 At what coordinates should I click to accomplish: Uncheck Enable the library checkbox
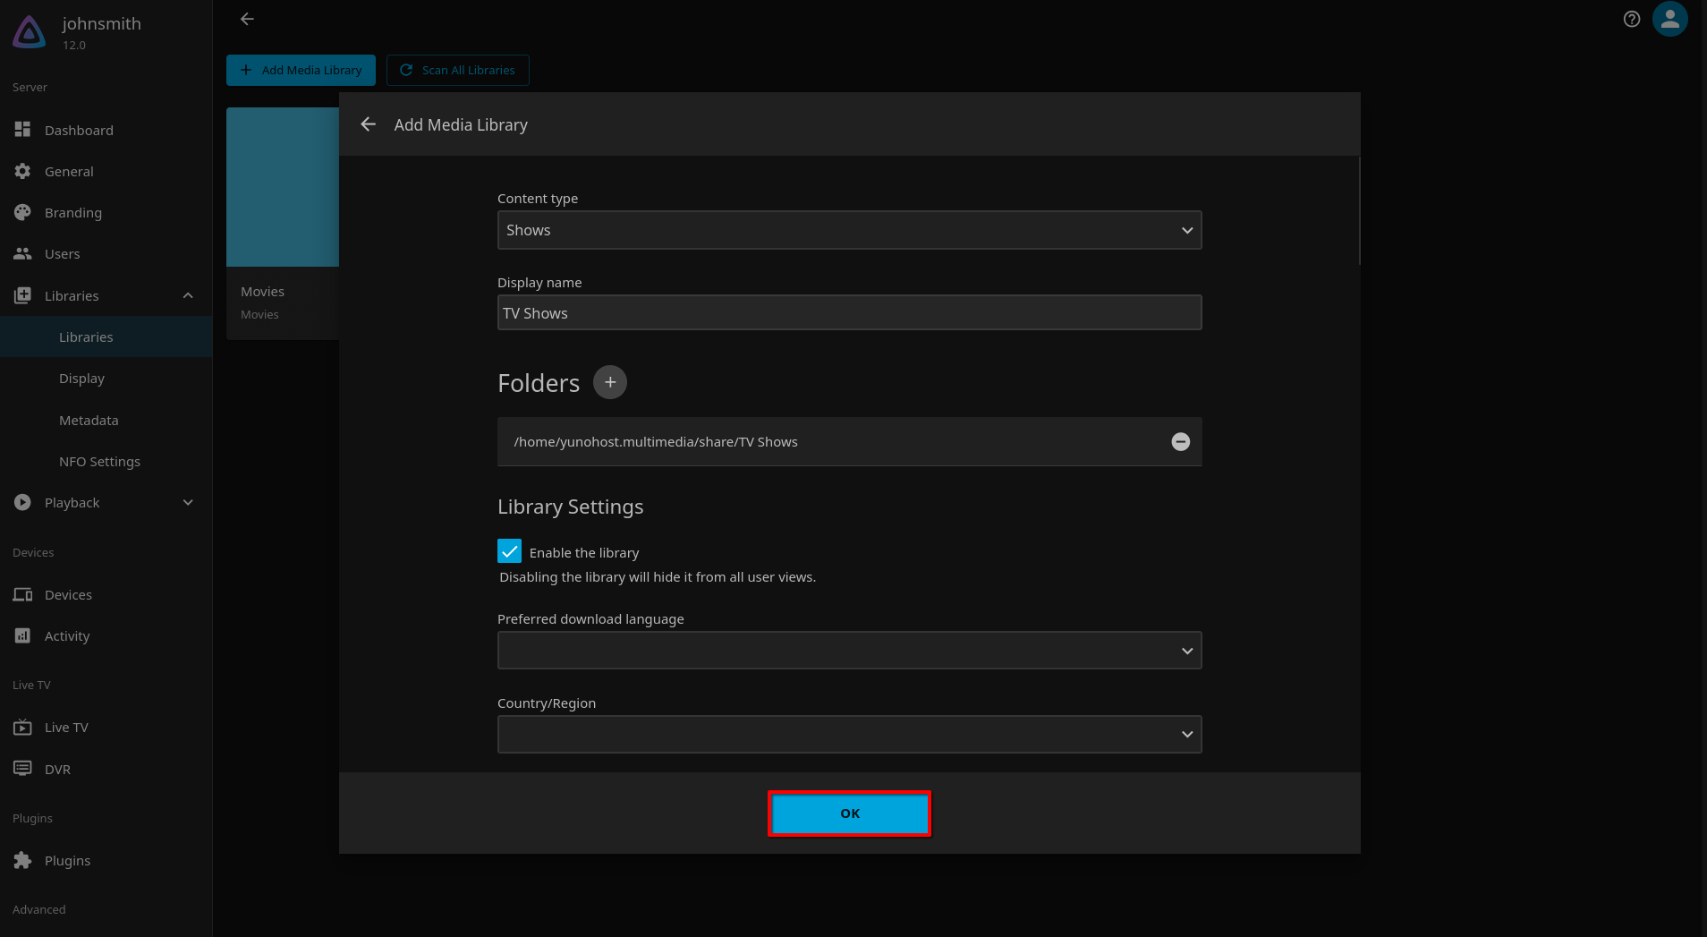pos(509,551)
